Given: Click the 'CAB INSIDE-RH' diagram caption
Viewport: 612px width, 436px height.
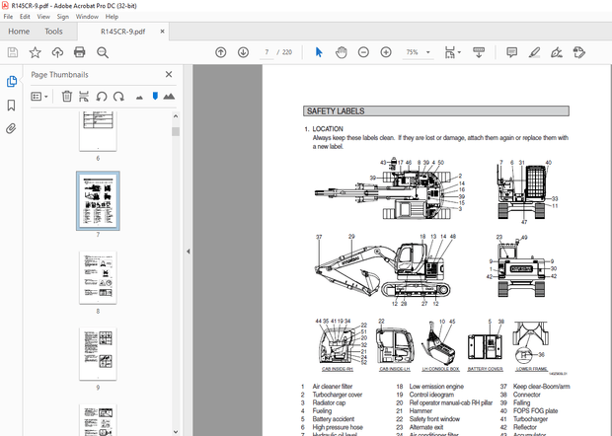Looking at the screenshot, I should point(338,369).
